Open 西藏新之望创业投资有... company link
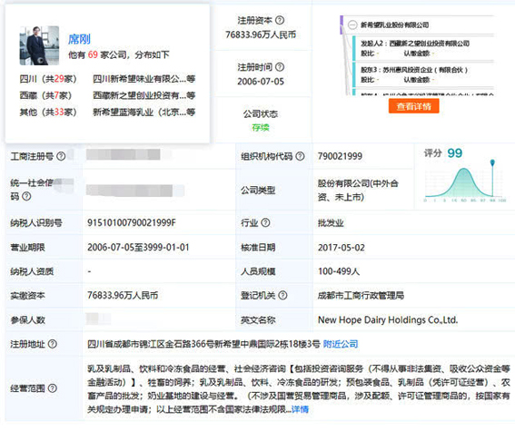Viewport: 515px width, 432px height. click(144, 95)
